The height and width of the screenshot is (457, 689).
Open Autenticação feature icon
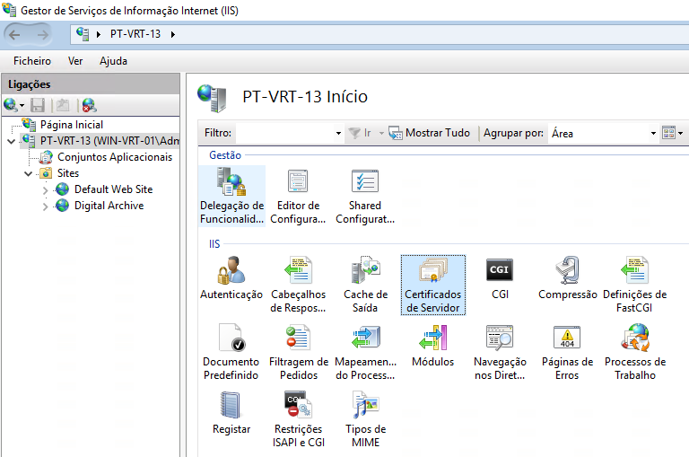[x=231, y=278]
